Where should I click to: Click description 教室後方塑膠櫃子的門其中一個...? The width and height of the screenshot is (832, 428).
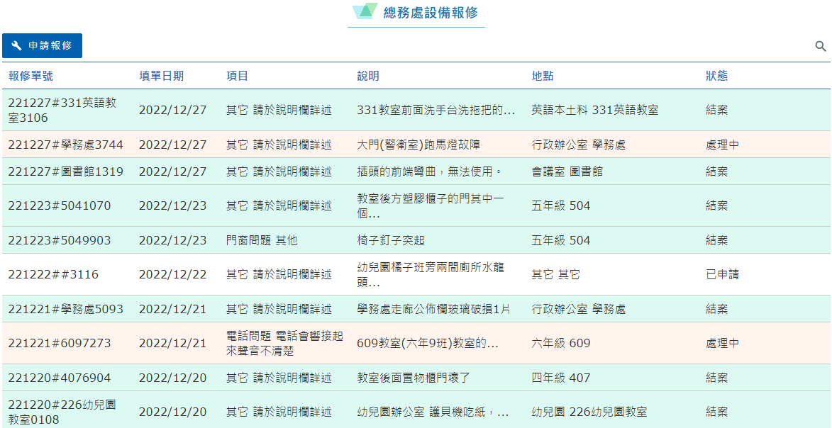[x=431, y=205]
